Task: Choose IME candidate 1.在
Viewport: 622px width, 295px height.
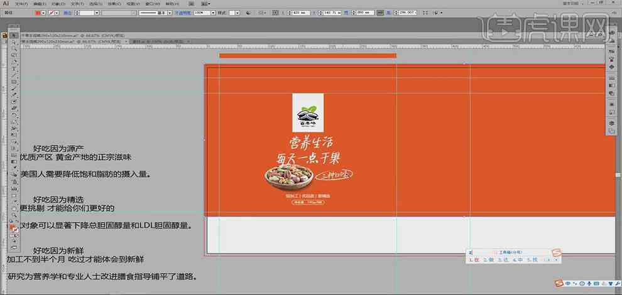Action: (475, 260)
